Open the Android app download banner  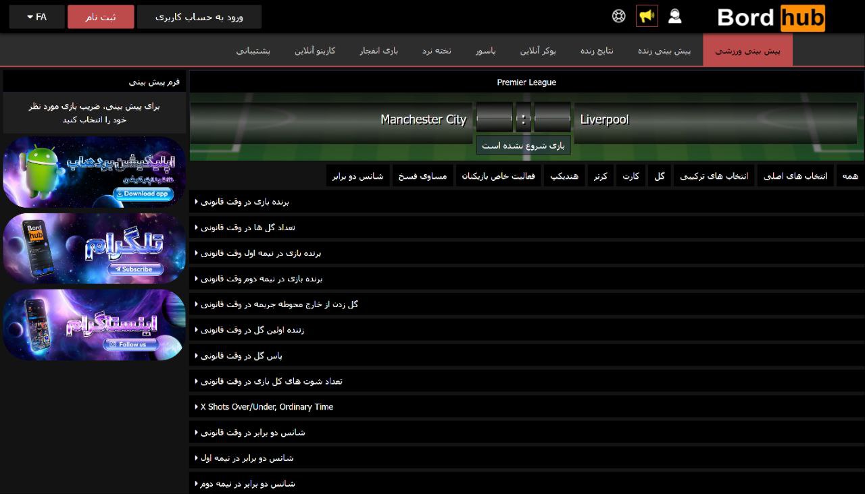94,172
